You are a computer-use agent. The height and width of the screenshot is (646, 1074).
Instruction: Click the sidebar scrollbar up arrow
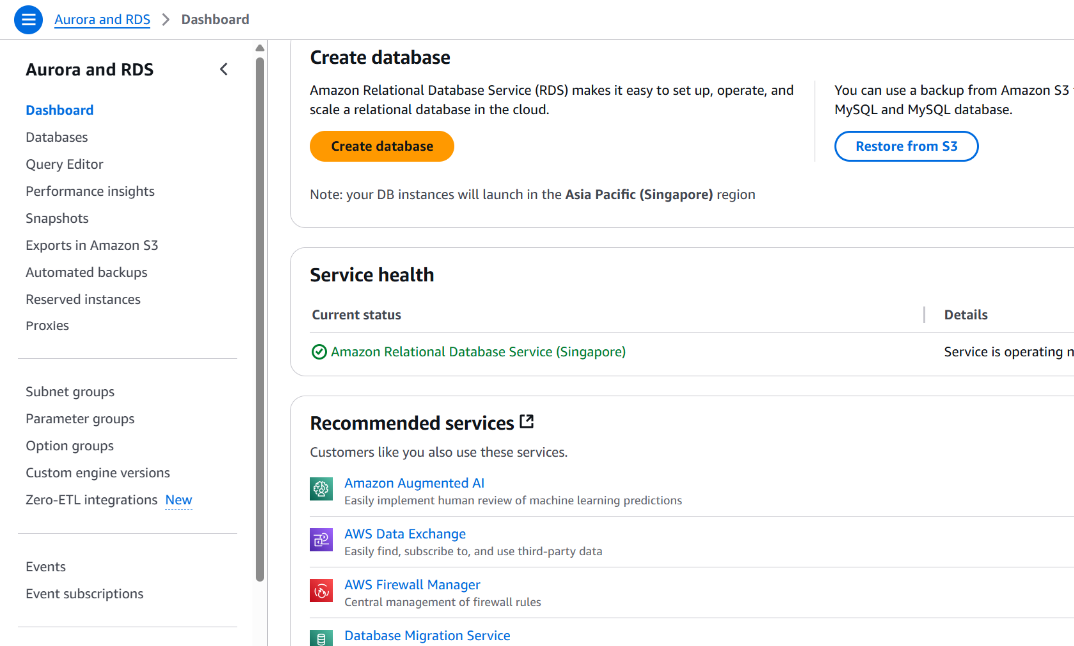259,48
